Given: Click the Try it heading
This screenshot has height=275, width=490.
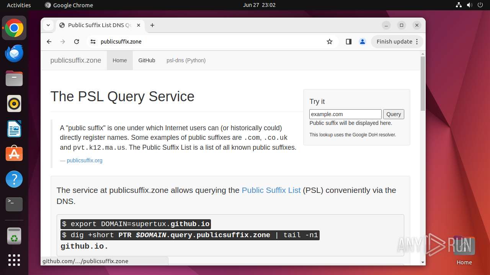Looking at the screenshot, I should tap(317, 102).
